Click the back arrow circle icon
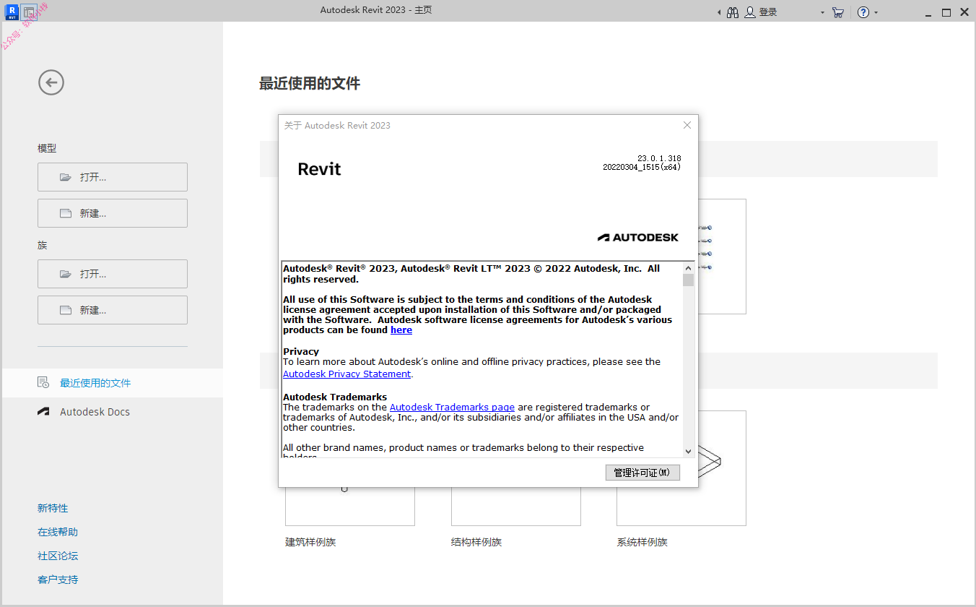This screenshot has width=976, height=607. [x=51, y=82]
